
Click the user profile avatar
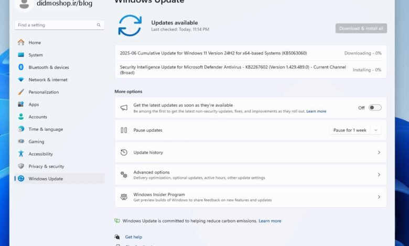(x=24, y=4)
